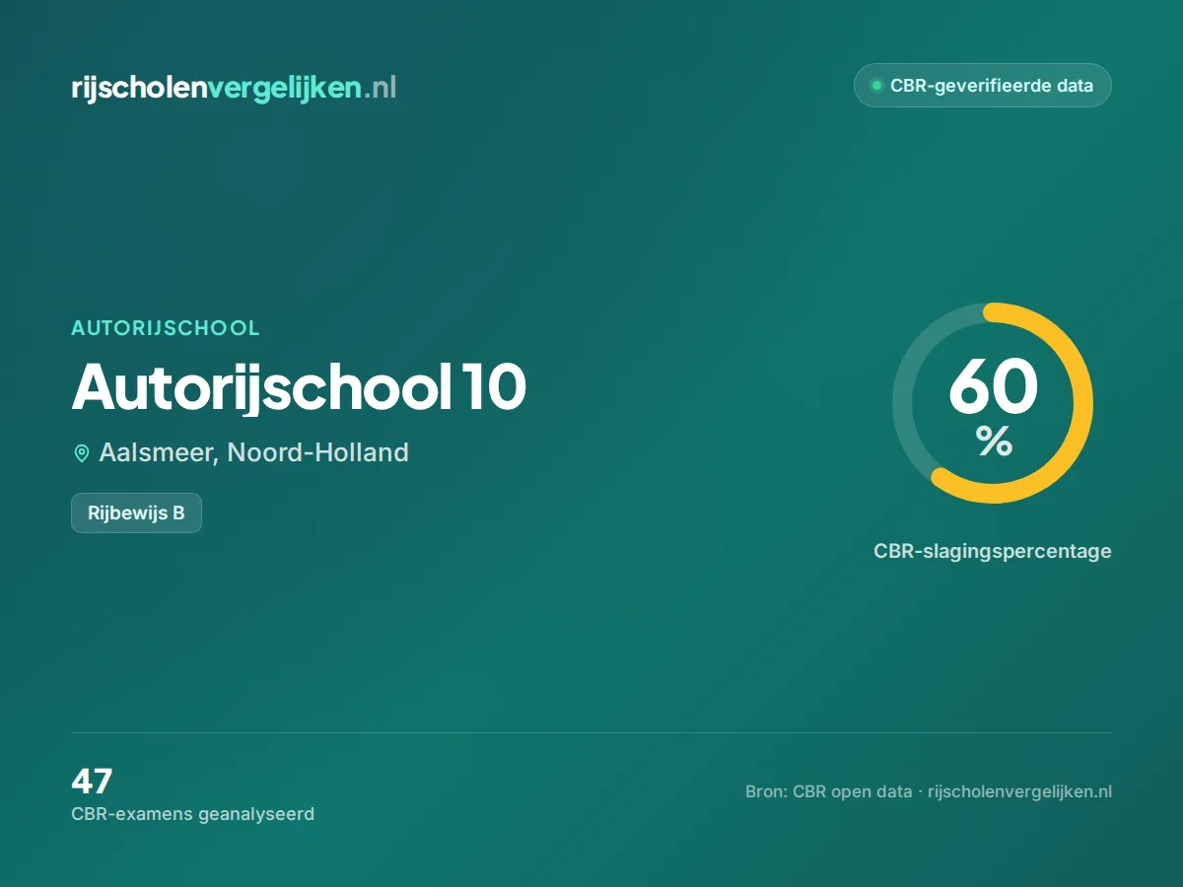Click the rijscholenvergelijken.nl logo

(x=234, y=88)
